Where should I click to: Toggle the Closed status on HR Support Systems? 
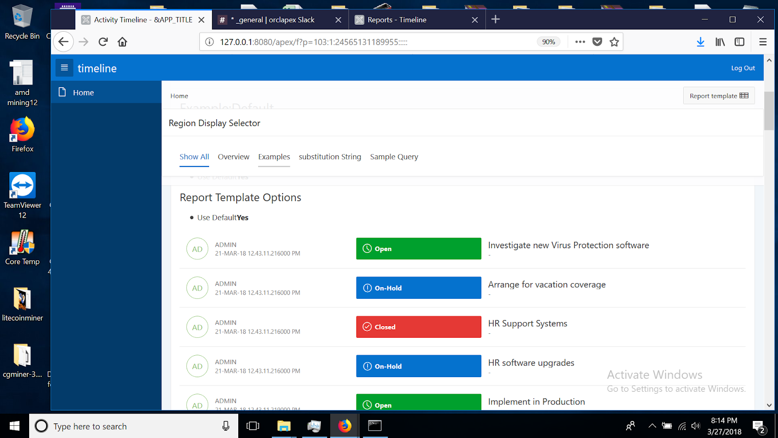pos(418,327)
